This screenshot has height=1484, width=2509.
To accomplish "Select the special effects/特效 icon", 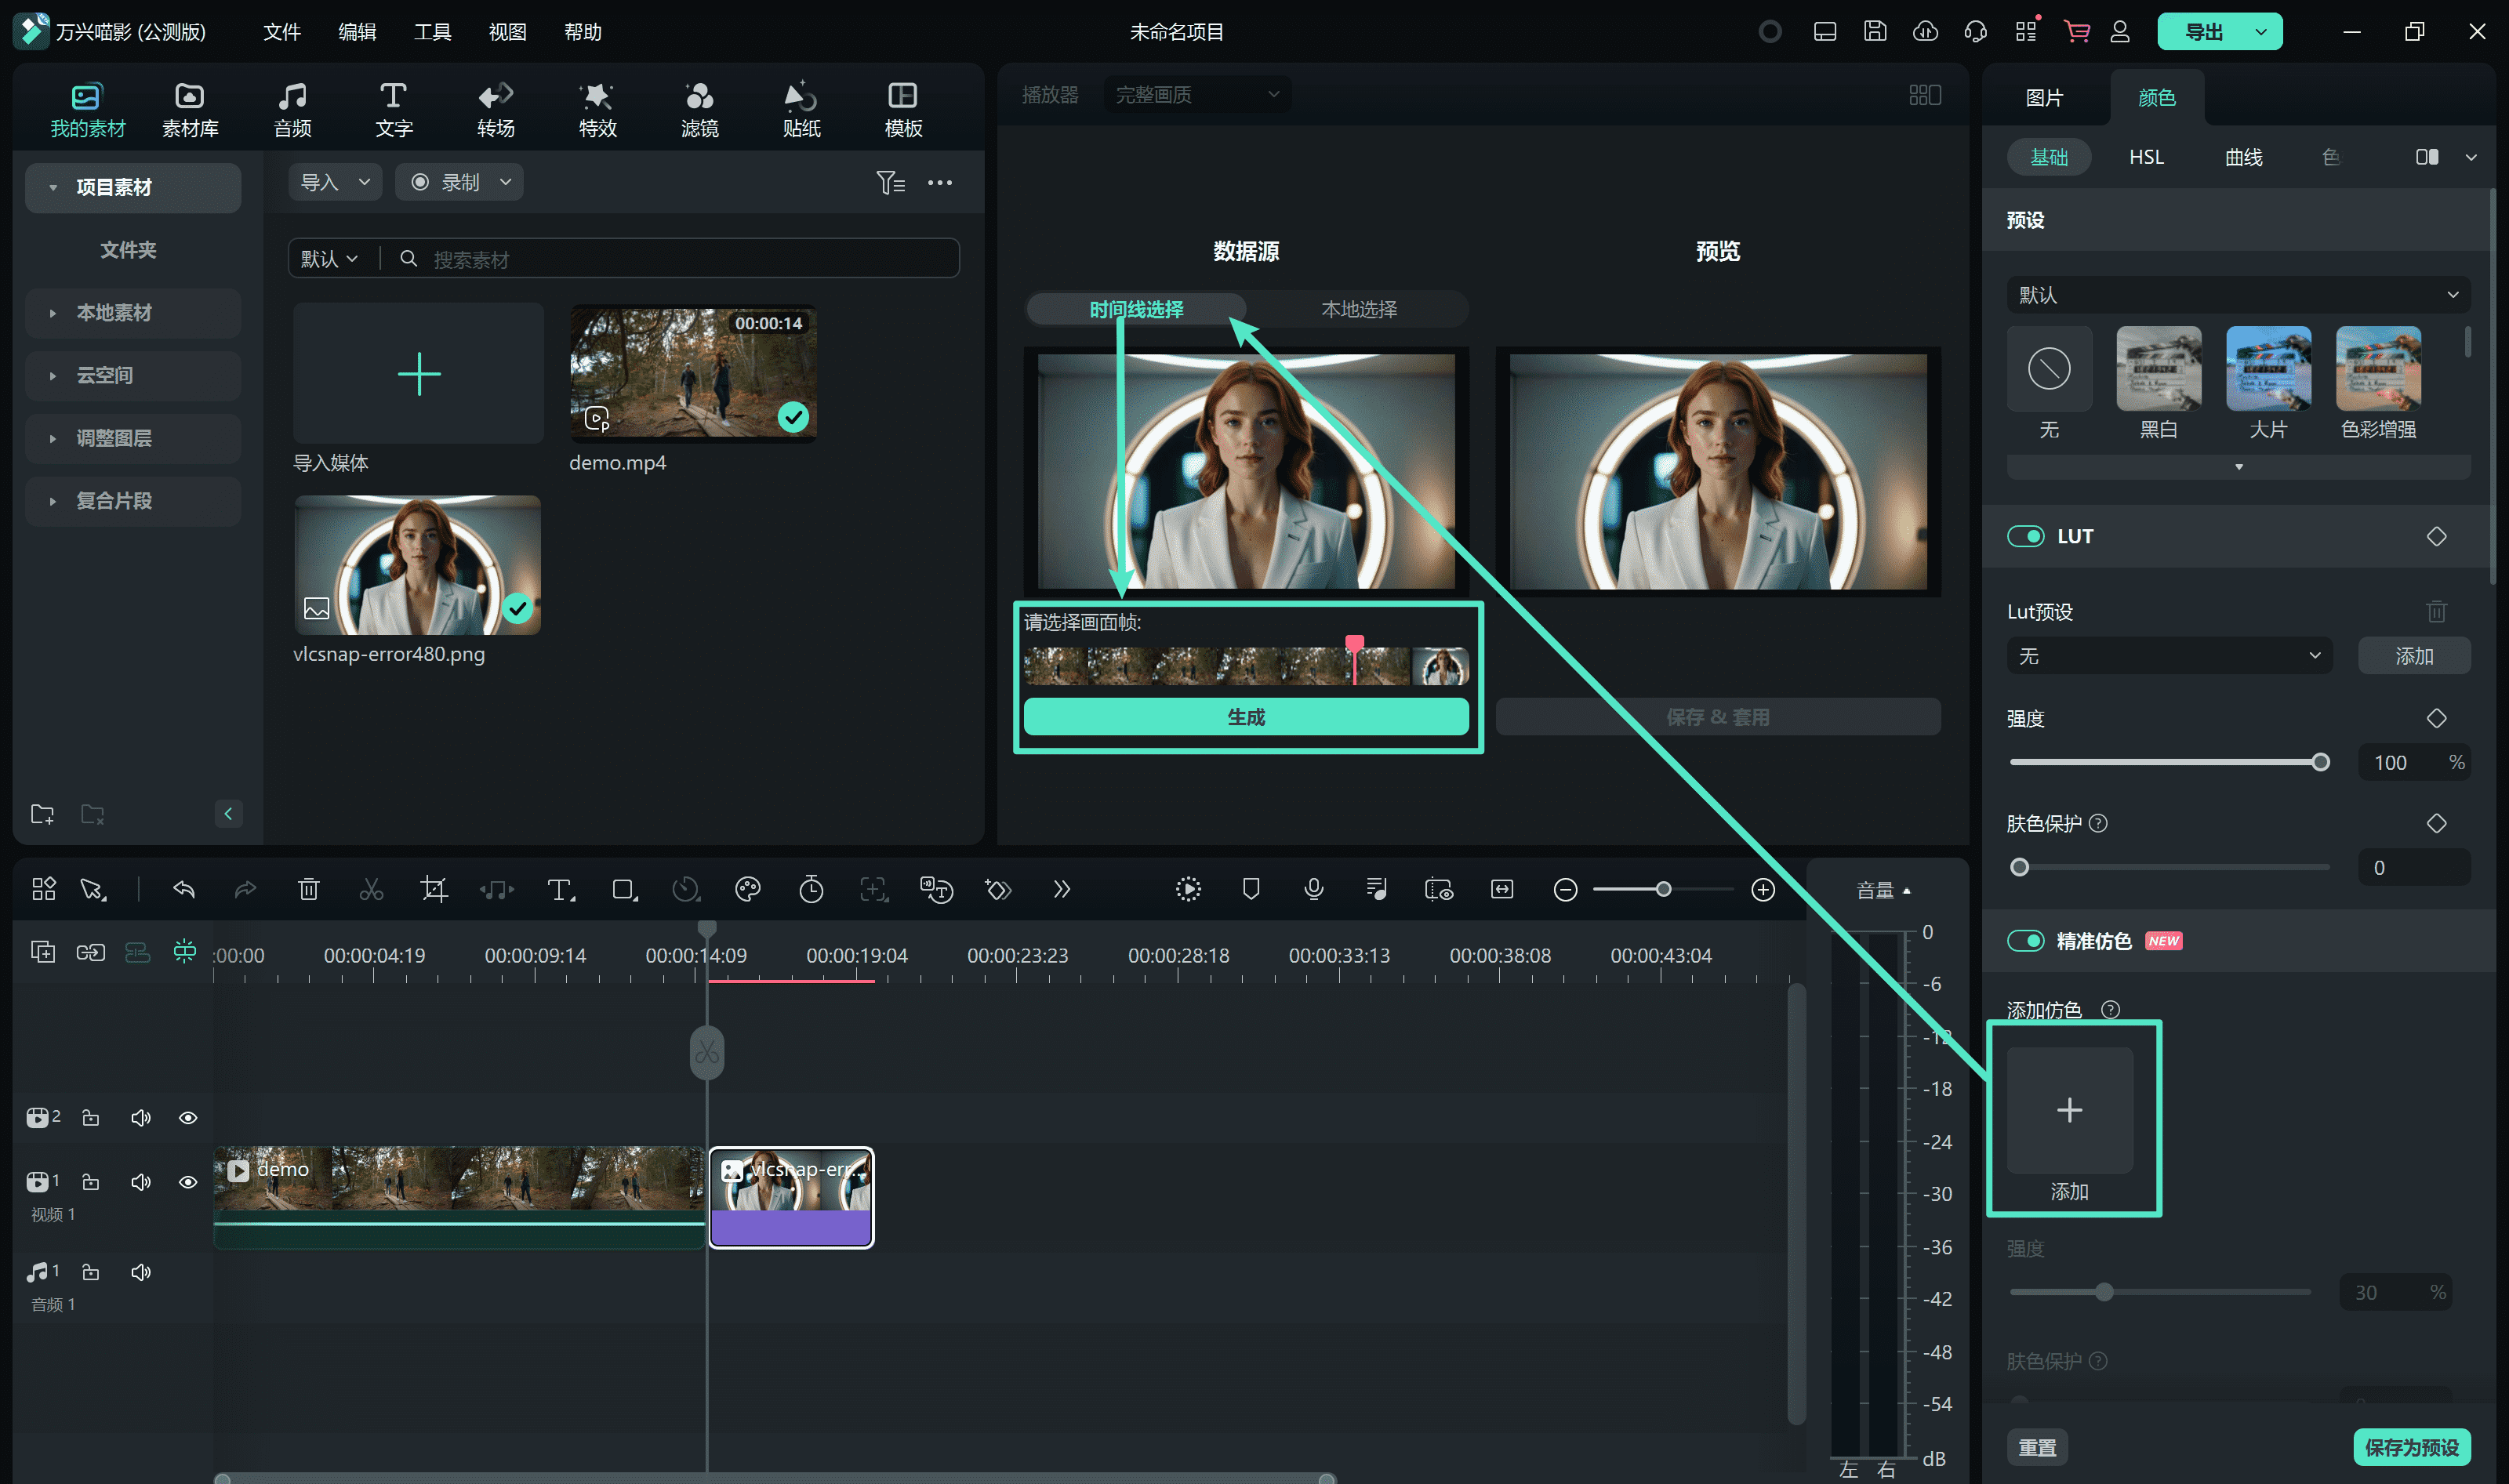I will 595,106.
